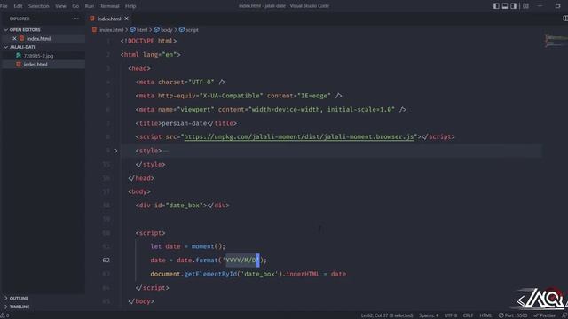Click line number 62 in the gutter
The height and width of the screenshot is (319, 568).
coord(106,260)
